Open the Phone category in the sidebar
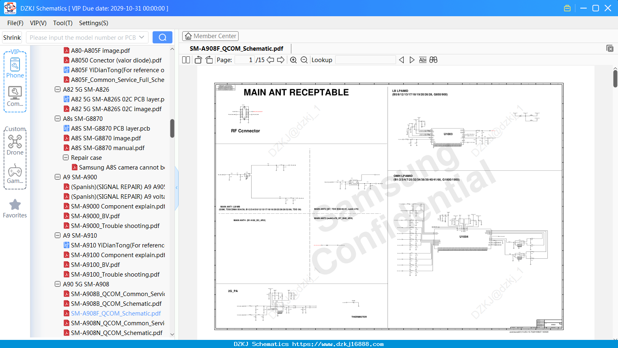This screenshot has width=618, height=348. point(15,68)
